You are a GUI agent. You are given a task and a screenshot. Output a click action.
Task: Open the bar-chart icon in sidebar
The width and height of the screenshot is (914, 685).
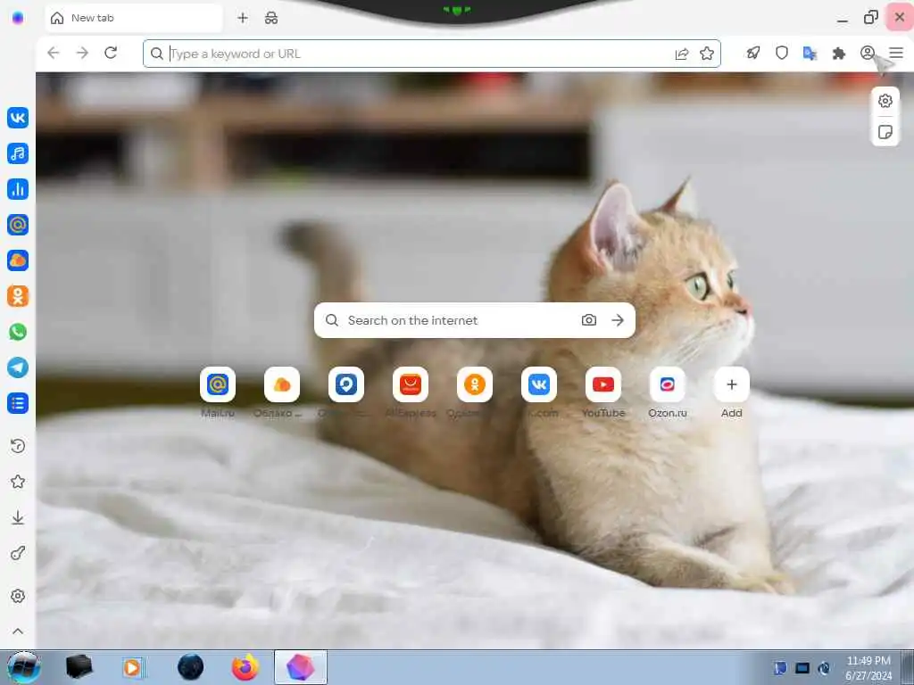pos(18,189)
